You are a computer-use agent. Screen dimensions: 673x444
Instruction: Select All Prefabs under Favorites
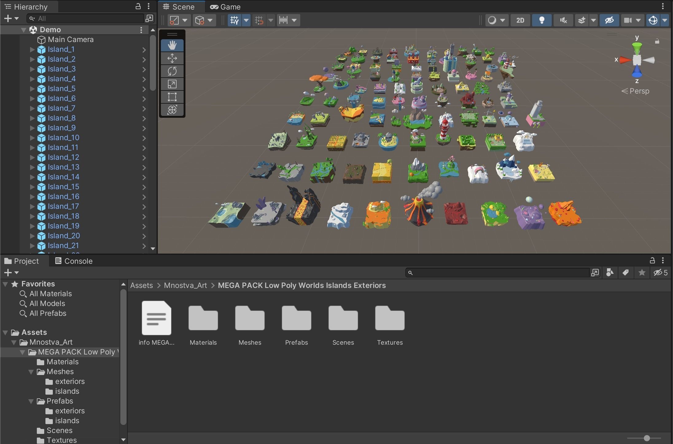coord(48,313)
